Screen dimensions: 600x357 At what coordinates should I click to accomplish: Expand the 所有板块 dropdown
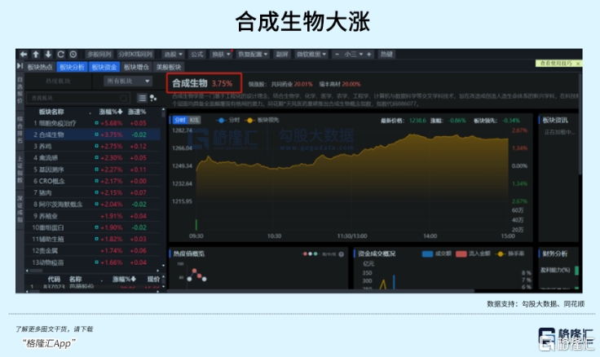coord(128,82)
